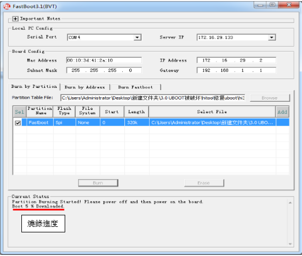Click the File System column header
This screenshot has width=302, height=256.
pos(88,111)
